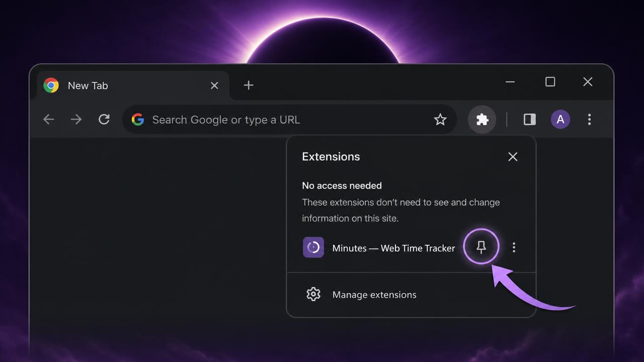Pin the Minutes Web Time Tracker extension
644x362 pixels.
[481, 247]
